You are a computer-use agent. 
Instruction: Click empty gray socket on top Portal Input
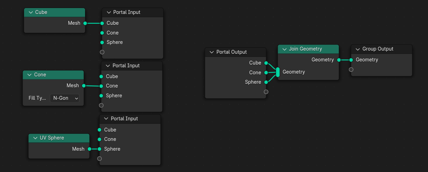[x=102, y=52]
